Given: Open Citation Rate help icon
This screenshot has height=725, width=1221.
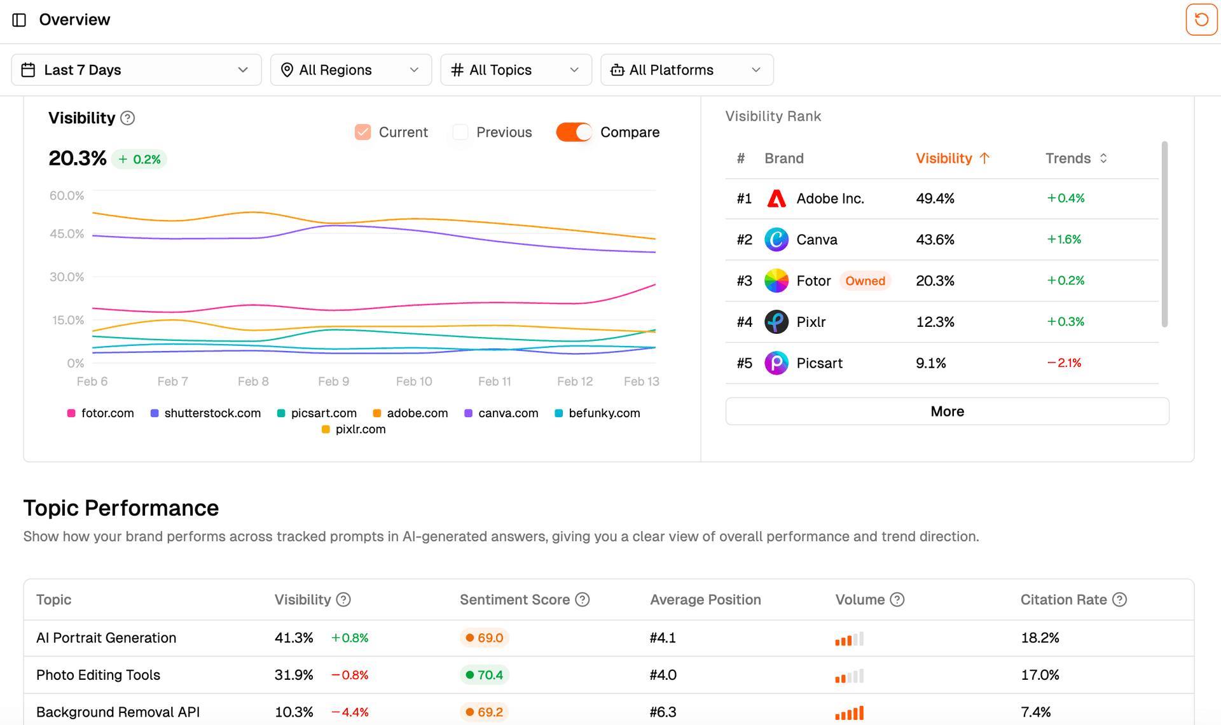Looking at the screenshot, I should 1119,600.
